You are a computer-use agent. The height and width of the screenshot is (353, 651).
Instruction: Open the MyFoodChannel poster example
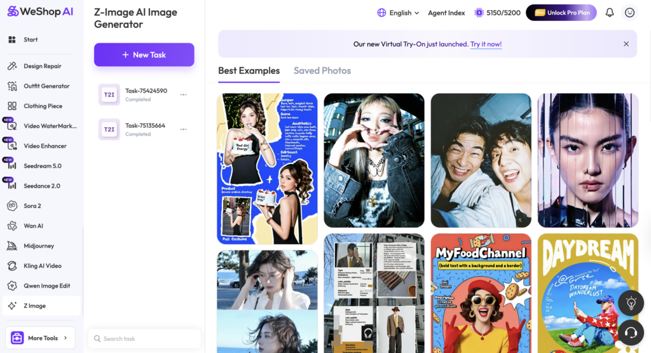(481, 293)
